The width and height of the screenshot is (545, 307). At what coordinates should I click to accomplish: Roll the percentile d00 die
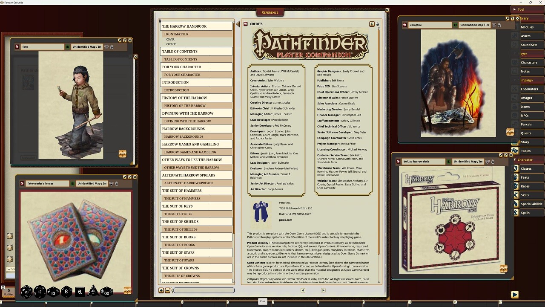coord(106,293)
